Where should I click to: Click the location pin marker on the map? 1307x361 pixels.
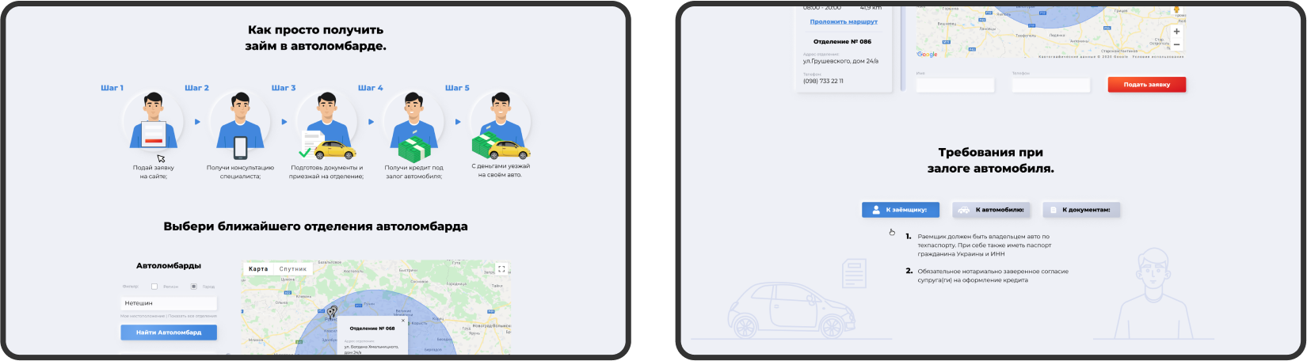(x=333, y=312)
